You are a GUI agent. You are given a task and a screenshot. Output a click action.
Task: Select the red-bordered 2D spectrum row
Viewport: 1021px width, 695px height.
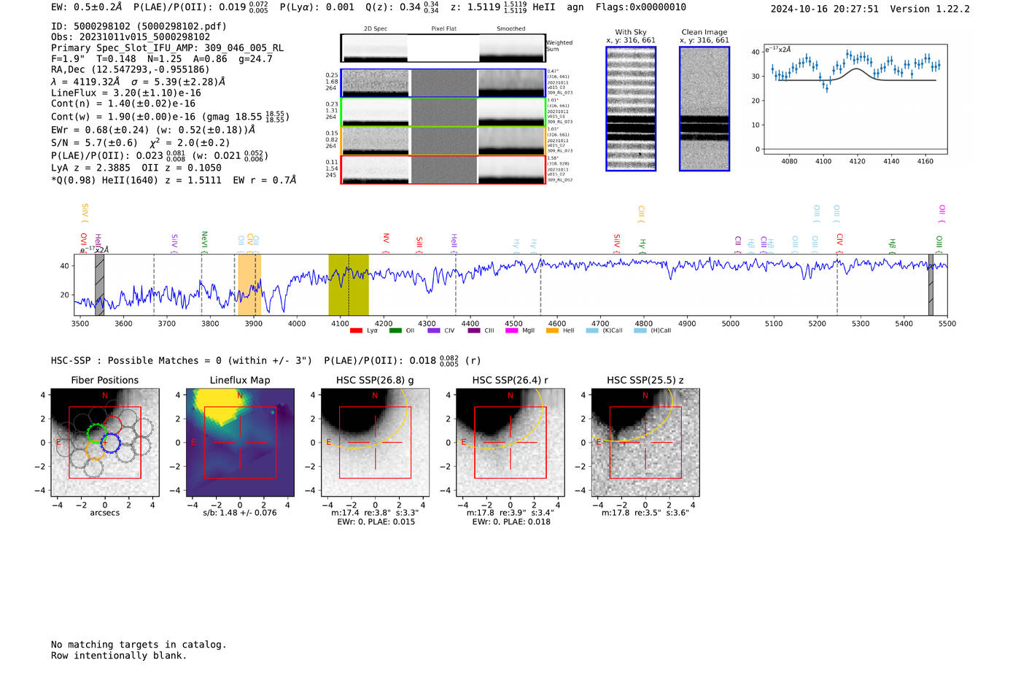[443, 170]
